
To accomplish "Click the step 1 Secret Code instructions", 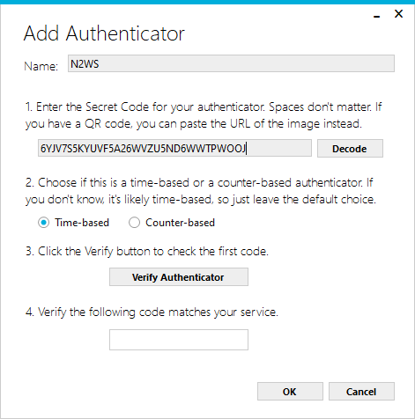I will click(204, 115).
